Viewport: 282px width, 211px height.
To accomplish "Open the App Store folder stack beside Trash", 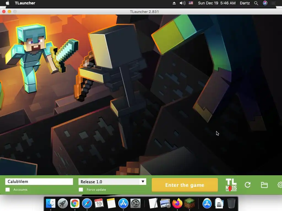I will pyautogui.click(x=207, y=204).
